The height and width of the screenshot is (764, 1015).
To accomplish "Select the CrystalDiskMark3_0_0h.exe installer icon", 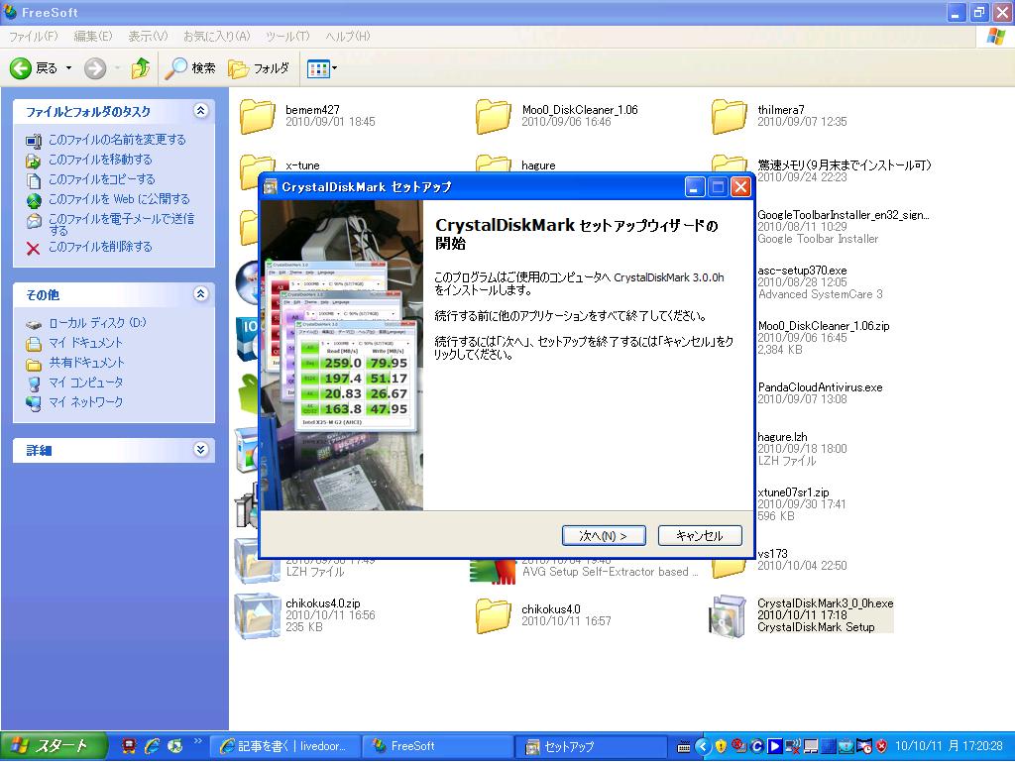I will [729, 616].
